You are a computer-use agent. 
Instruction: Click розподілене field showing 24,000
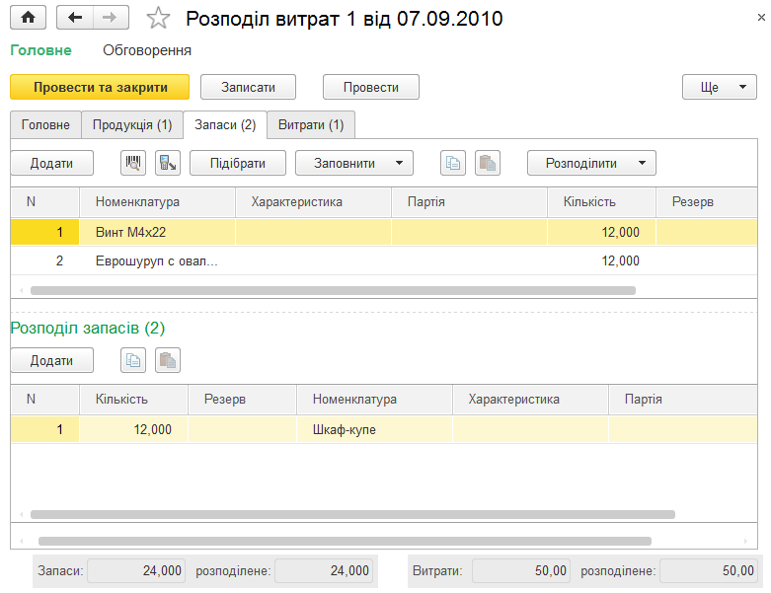(x=324, y=570)
